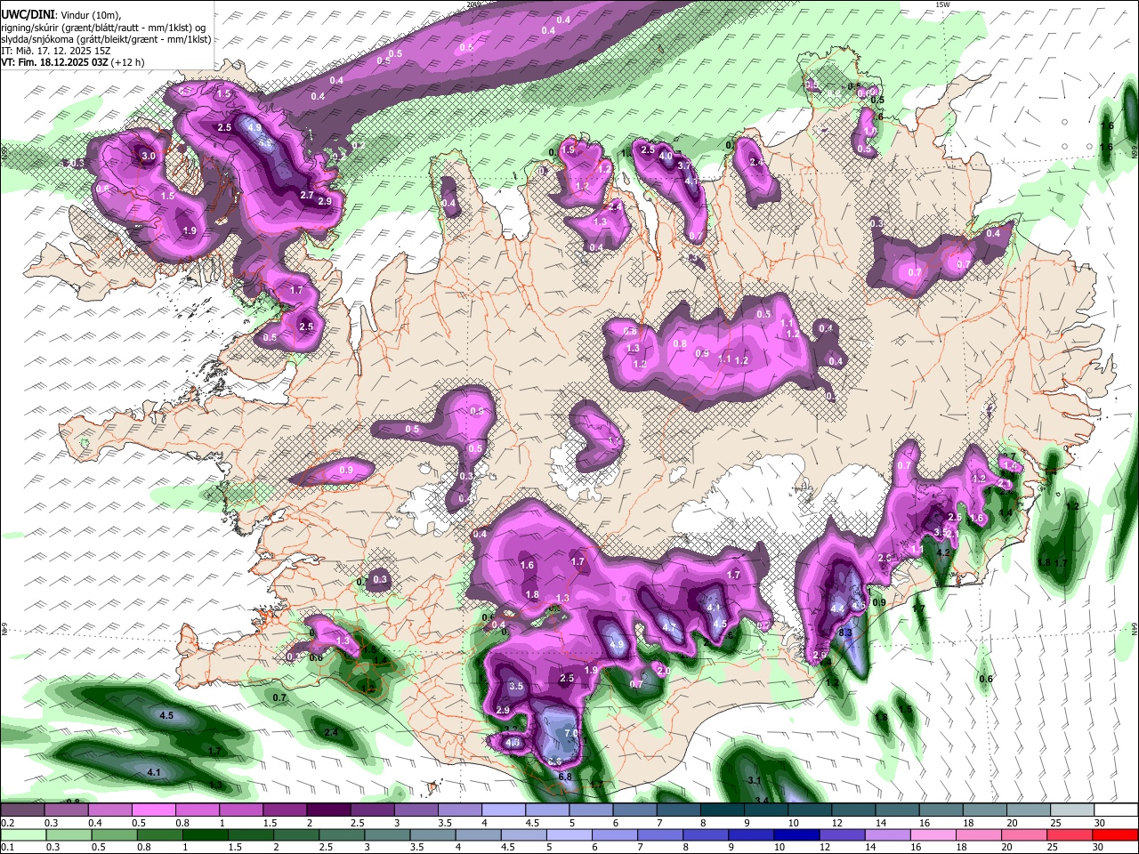The height and width of the screenshot is (854, 1139).
Task: Click the initial time 'IT: Mið. 17. 12. 2025 15Z'
Action: [55, 51]
